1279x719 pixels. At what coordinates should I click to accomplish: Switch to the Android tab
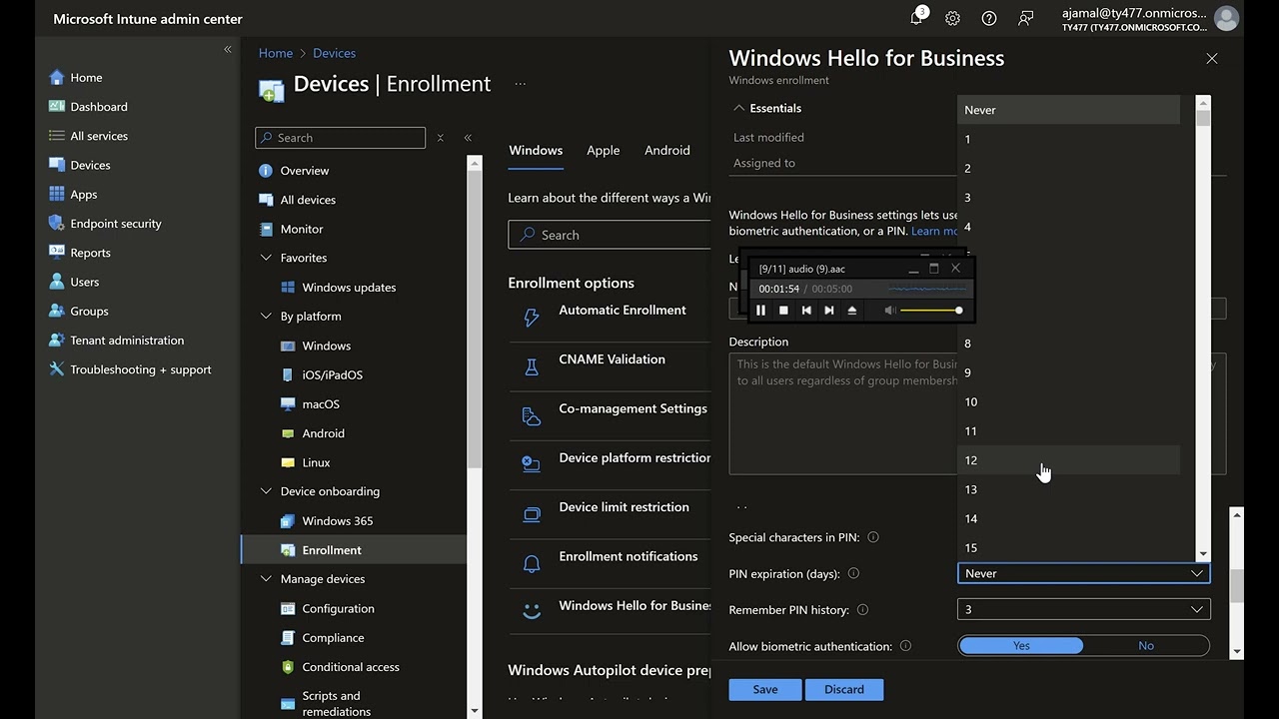(667, 150)
